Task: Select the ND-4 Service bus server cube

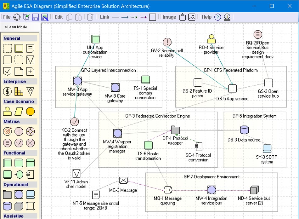Action: pos(254,190)
